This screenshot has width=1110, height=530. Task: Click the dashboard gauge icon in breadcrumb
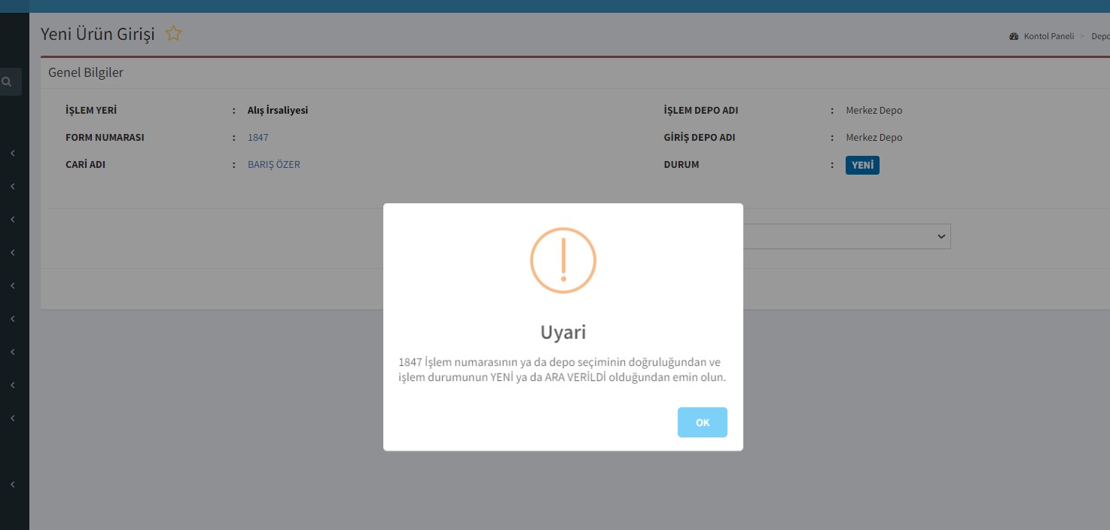tap(1014, 37)
